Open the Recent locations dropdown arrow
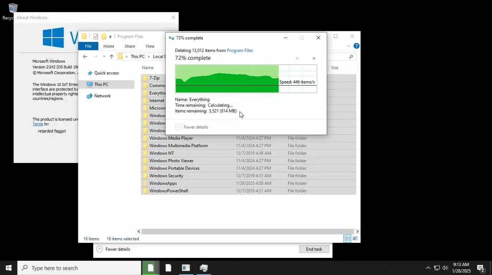492x275 pixels. pos(104,57)
